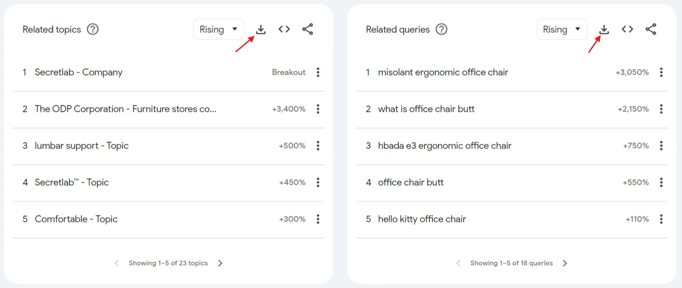Download the Related topics data
Screen dimensions: 682x288
pos(261,29)
